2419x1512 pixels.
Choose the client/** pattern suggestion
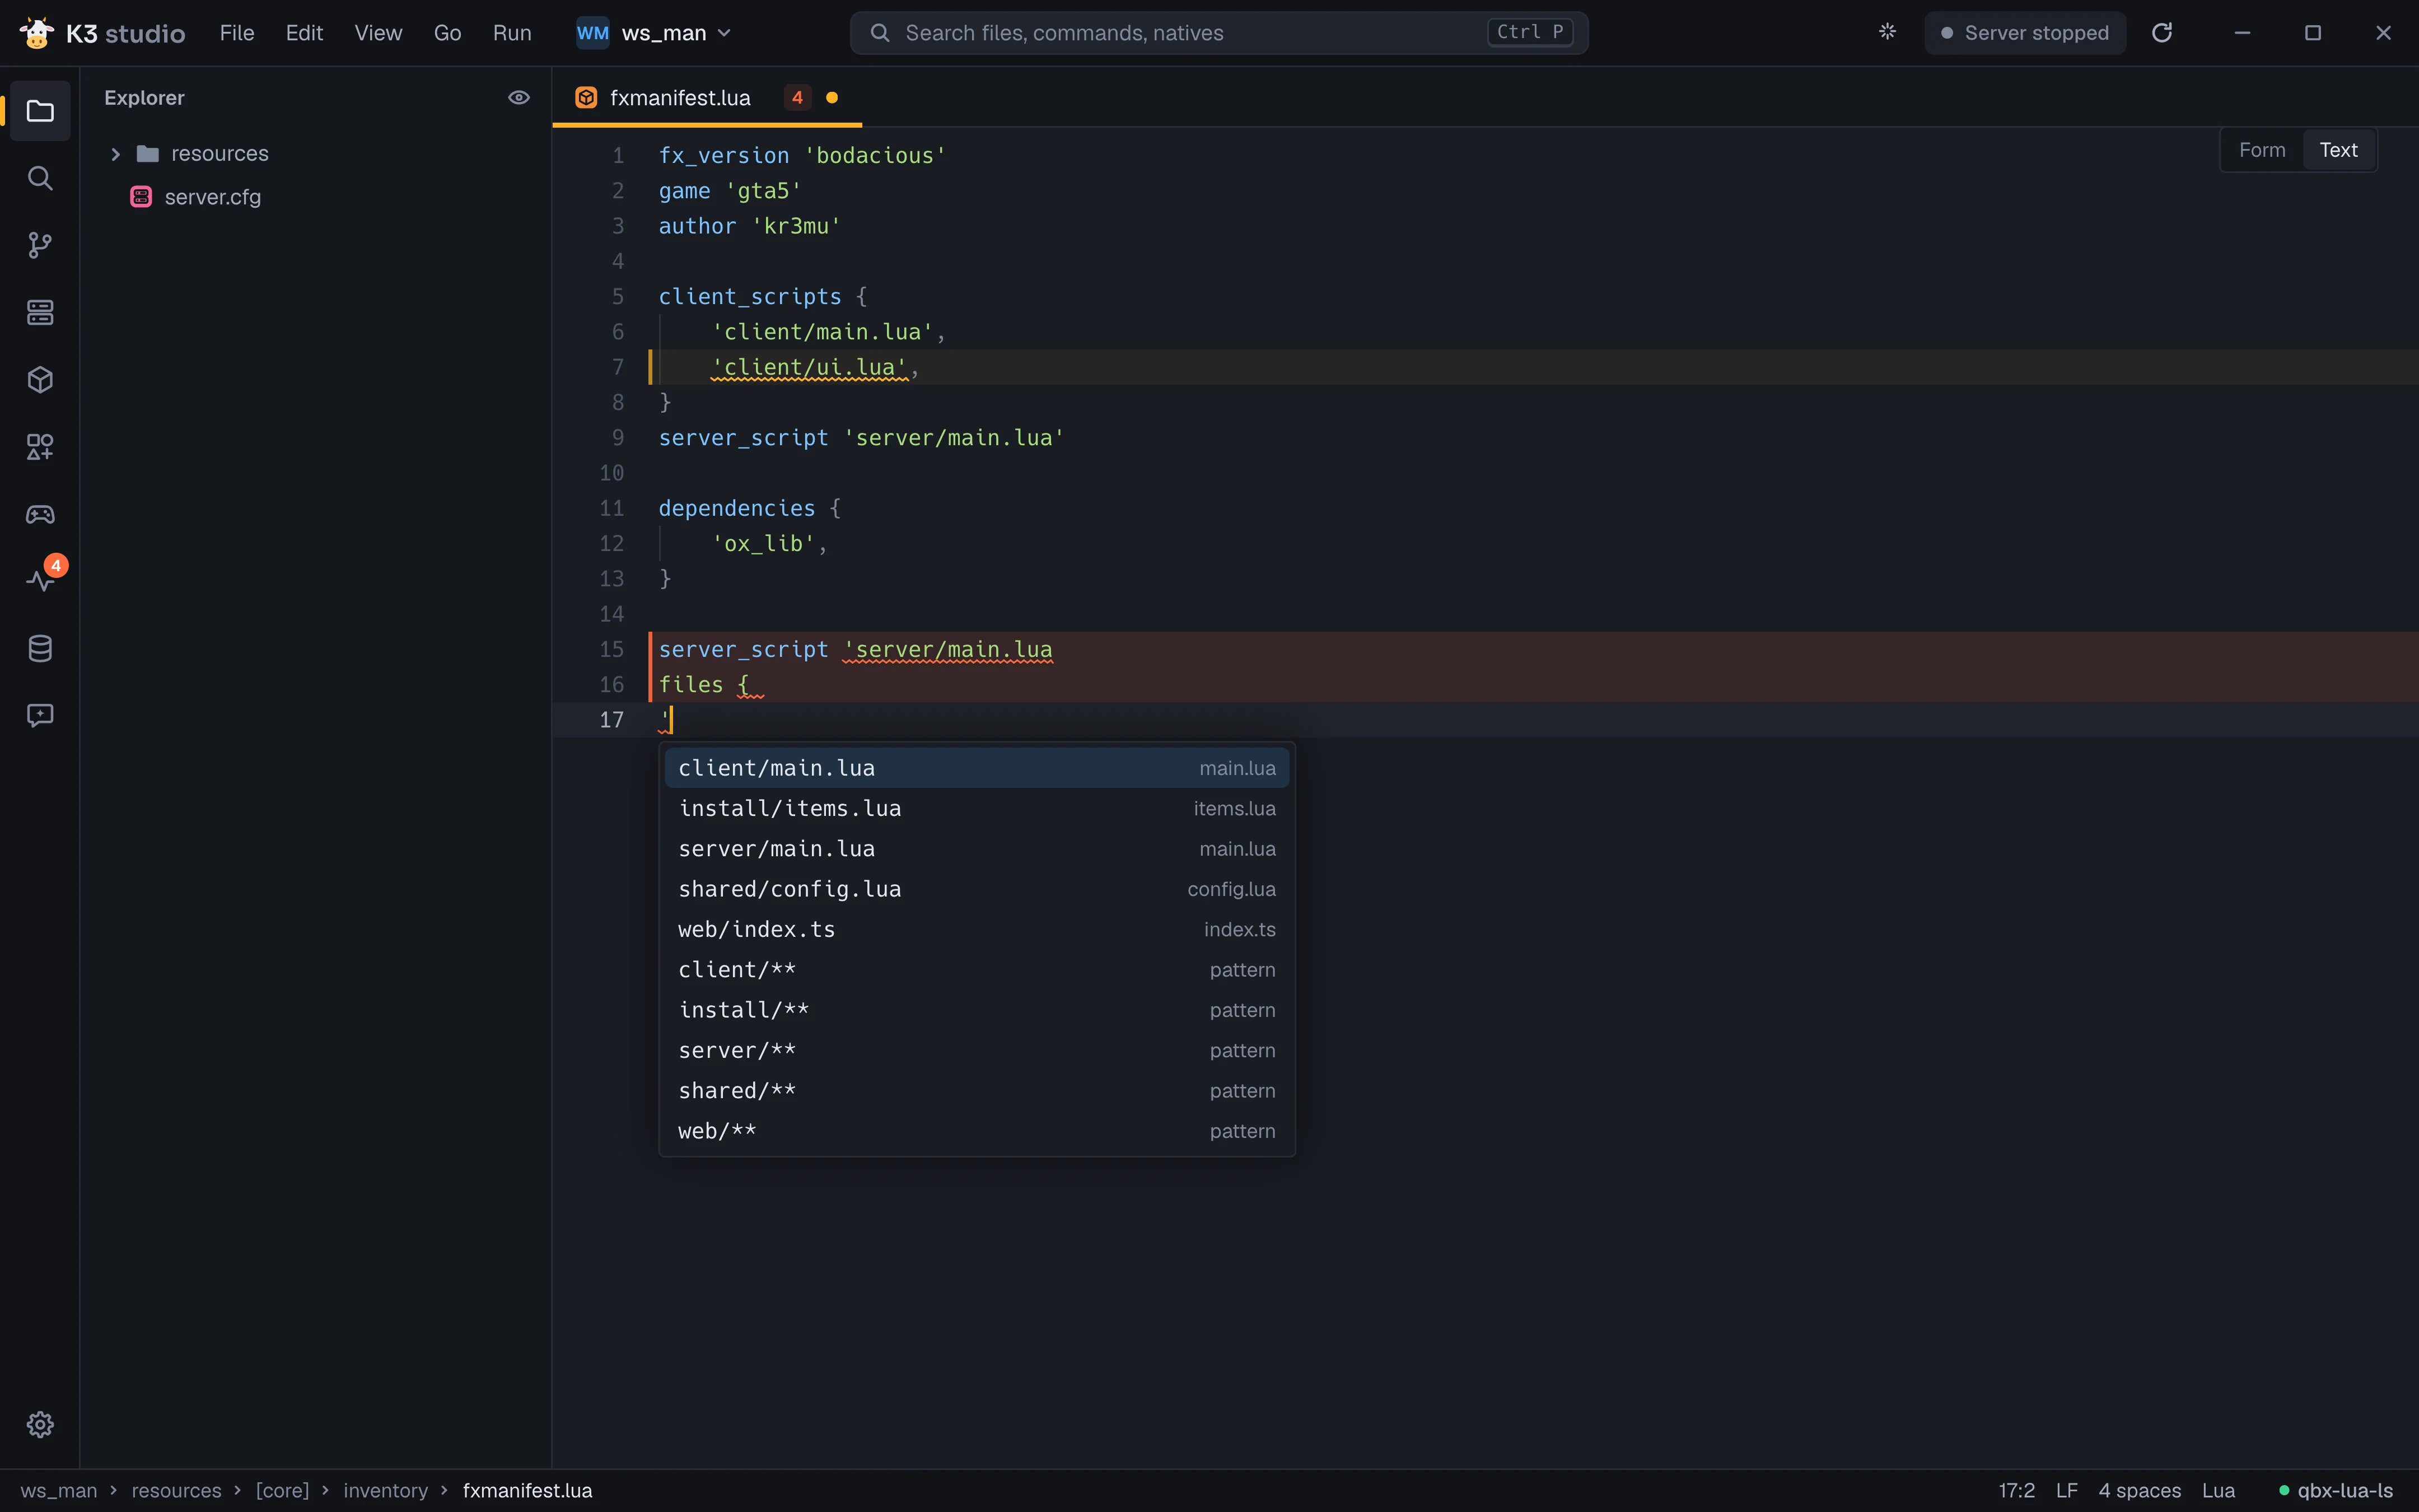(x=977, y=970)
